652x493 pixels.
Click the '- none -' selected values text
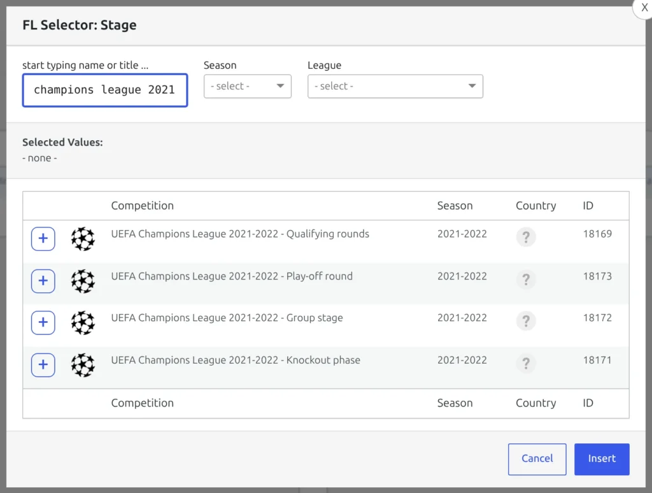tap(39, 158)
